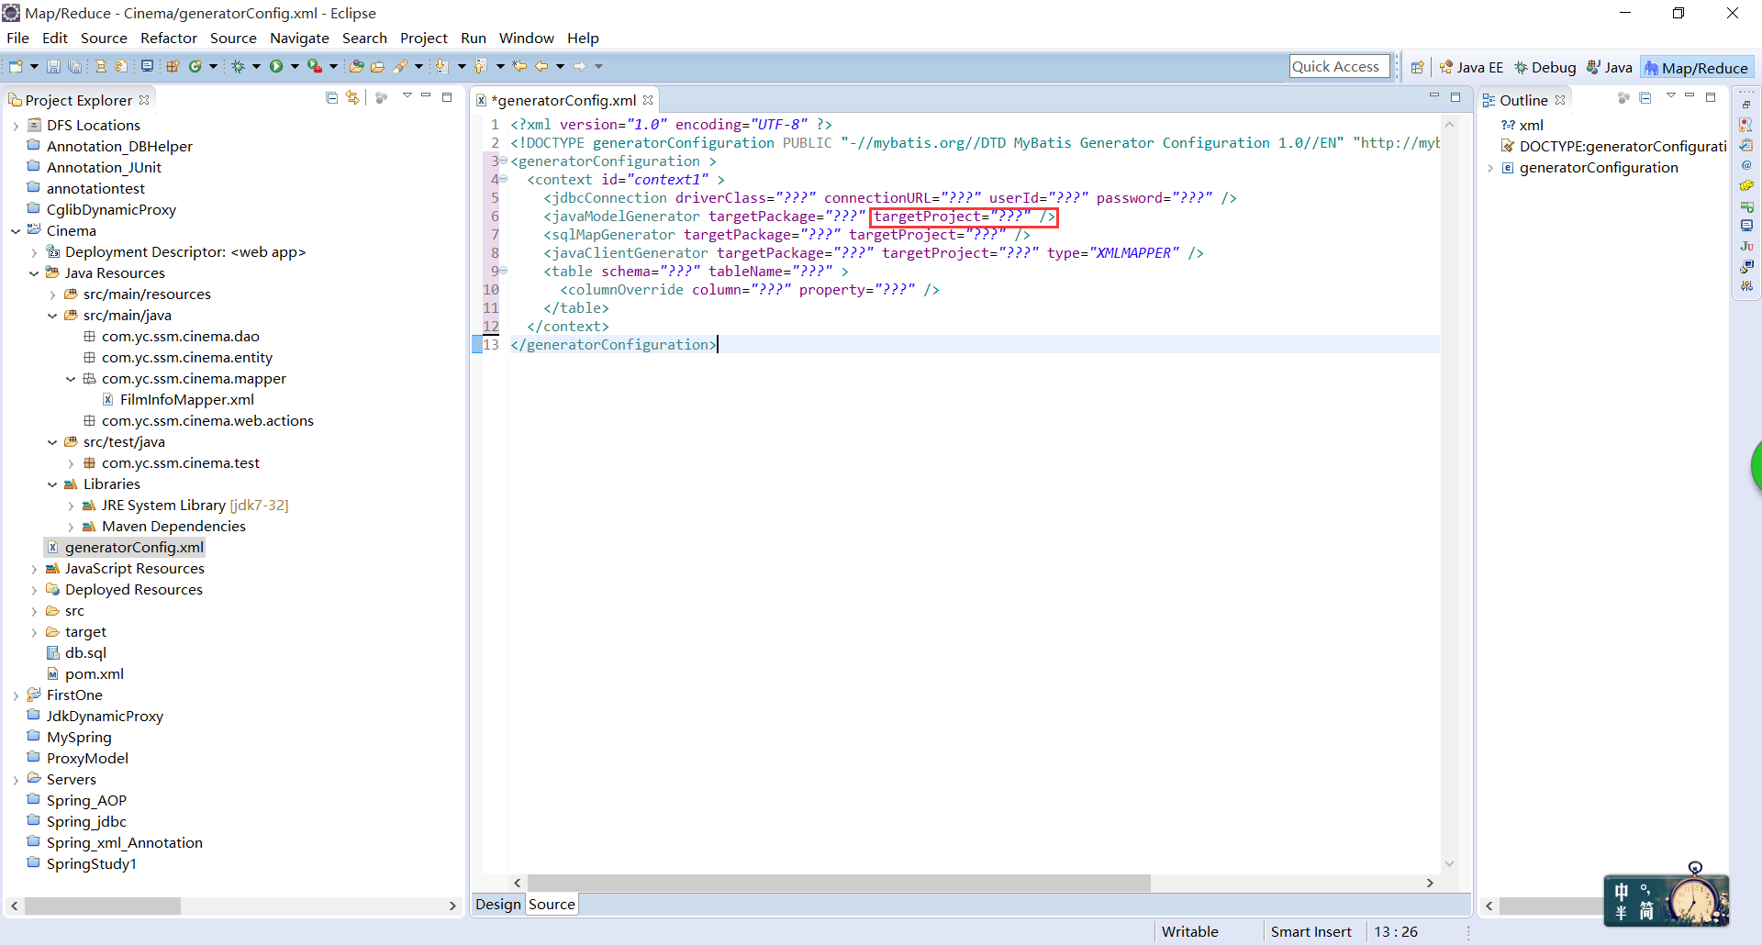Open the Javadoc @ fast view icon
Screen dimensions: 1762x945
point(1746,165)
